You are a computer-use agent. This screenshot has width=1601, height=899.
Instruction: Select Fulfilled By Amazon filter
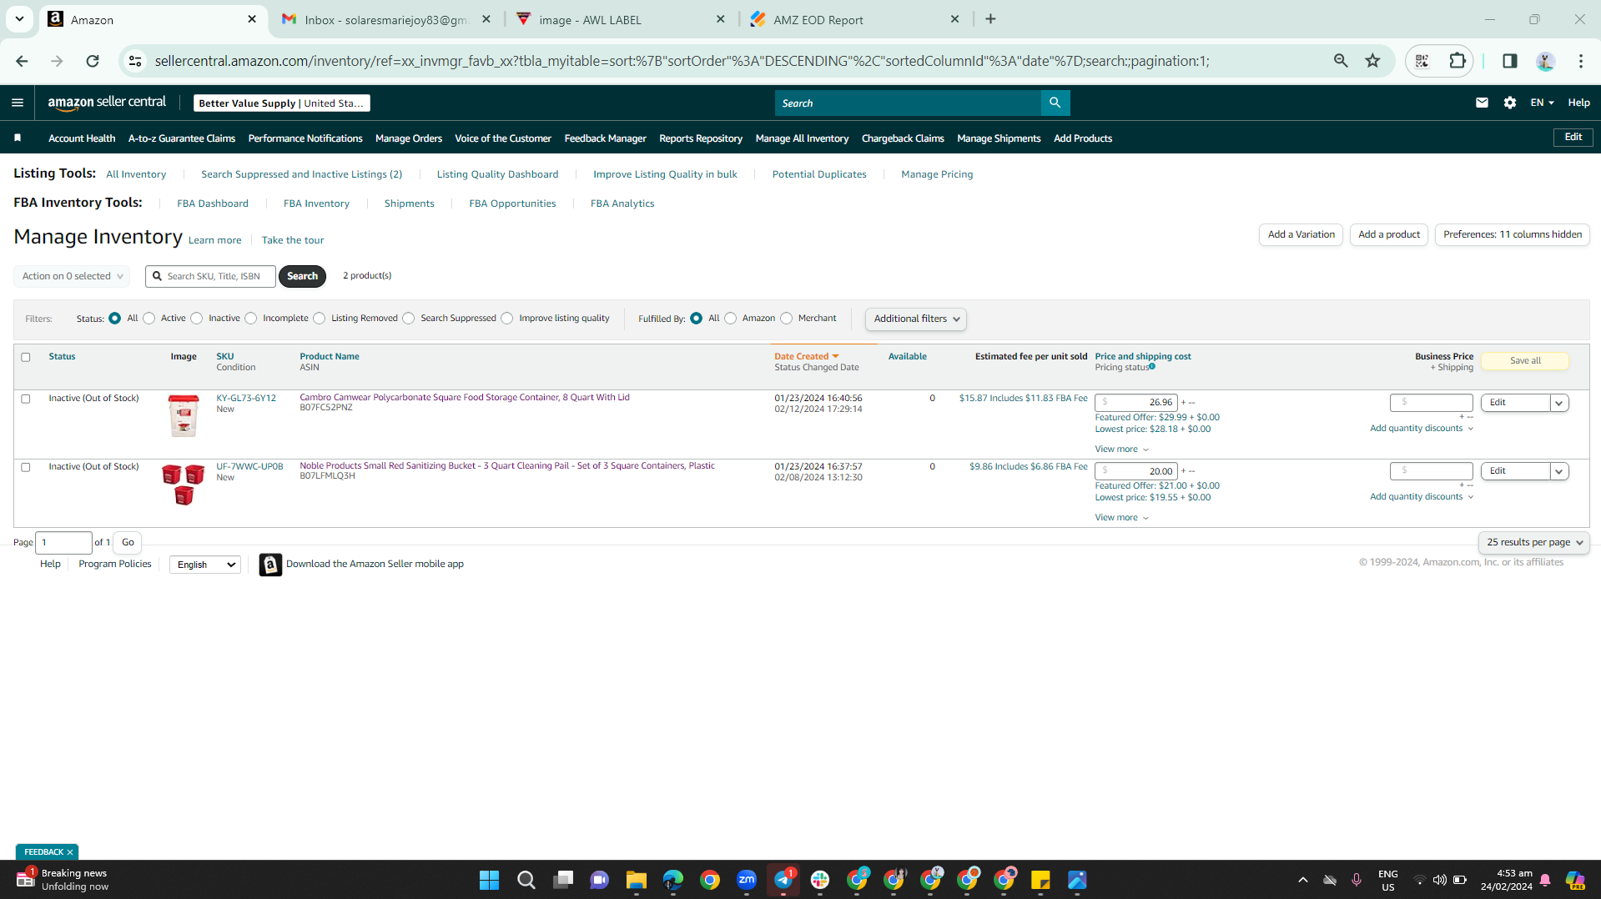(x=731, y=319)
